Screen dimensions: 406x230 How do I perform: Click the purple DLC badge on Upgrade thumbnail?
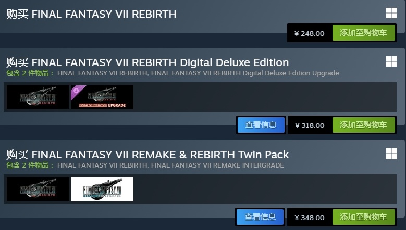tap(77, 91)
